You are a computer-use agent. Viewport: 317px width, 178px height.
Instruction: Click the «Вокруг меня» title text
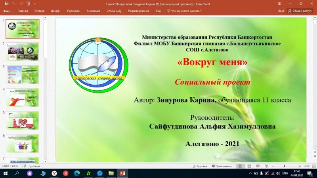tap(212, 62)
